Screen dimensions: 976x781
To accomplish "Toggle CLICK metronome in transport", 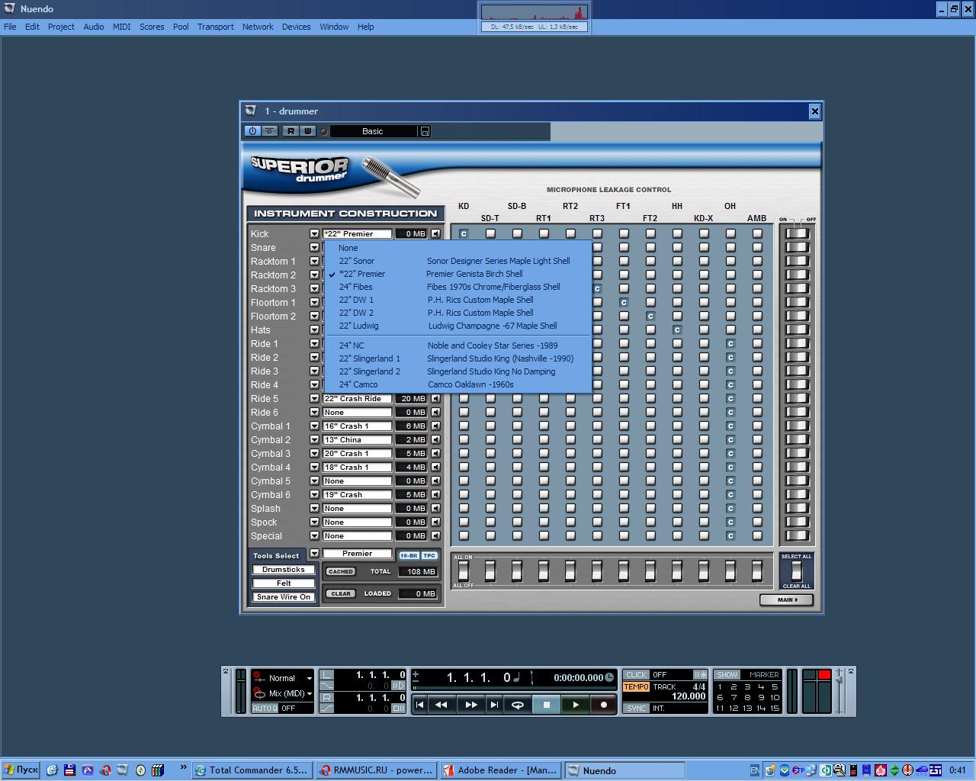I will [636, 675].
